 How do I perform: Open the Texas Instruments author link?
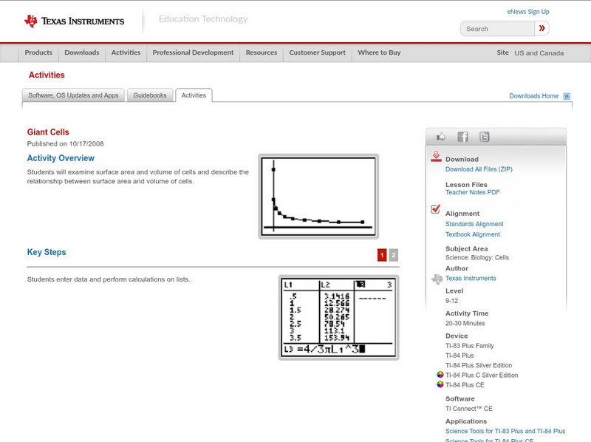click(x=471, y=279)
